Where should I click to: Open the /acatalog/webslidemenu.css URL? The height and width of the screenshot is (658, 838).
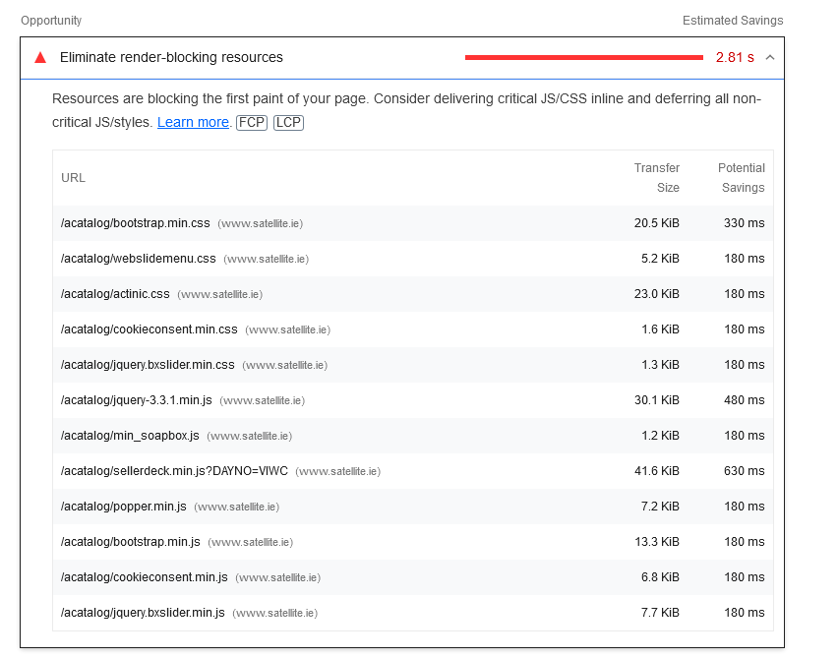coord(139,259)
